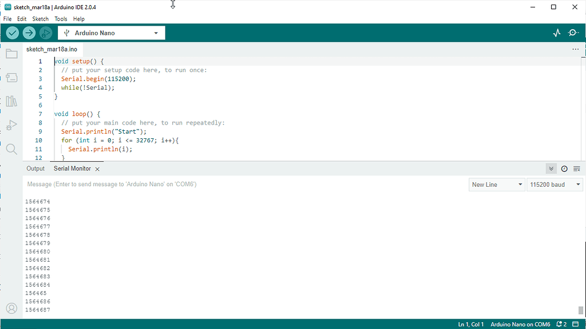Switch to the Output tab
This screenshot has width=586, height=329.
35,168
